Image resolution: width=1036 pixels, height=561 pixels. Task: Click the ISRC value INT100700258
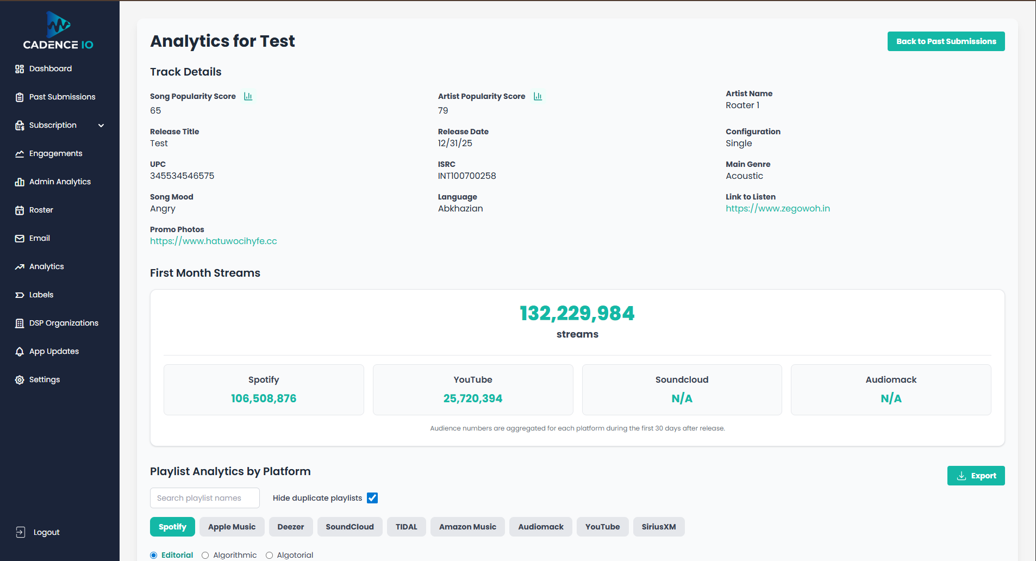pyautogui.click(x=467, y=176)
